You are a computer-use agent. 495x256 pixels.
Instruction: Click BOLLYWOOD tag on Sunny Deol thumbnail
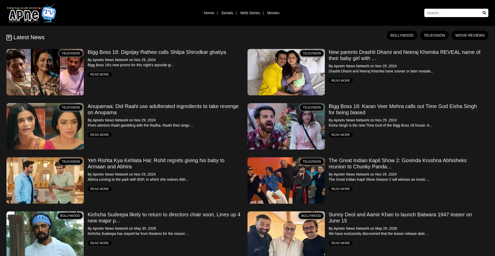pos(311,216)
